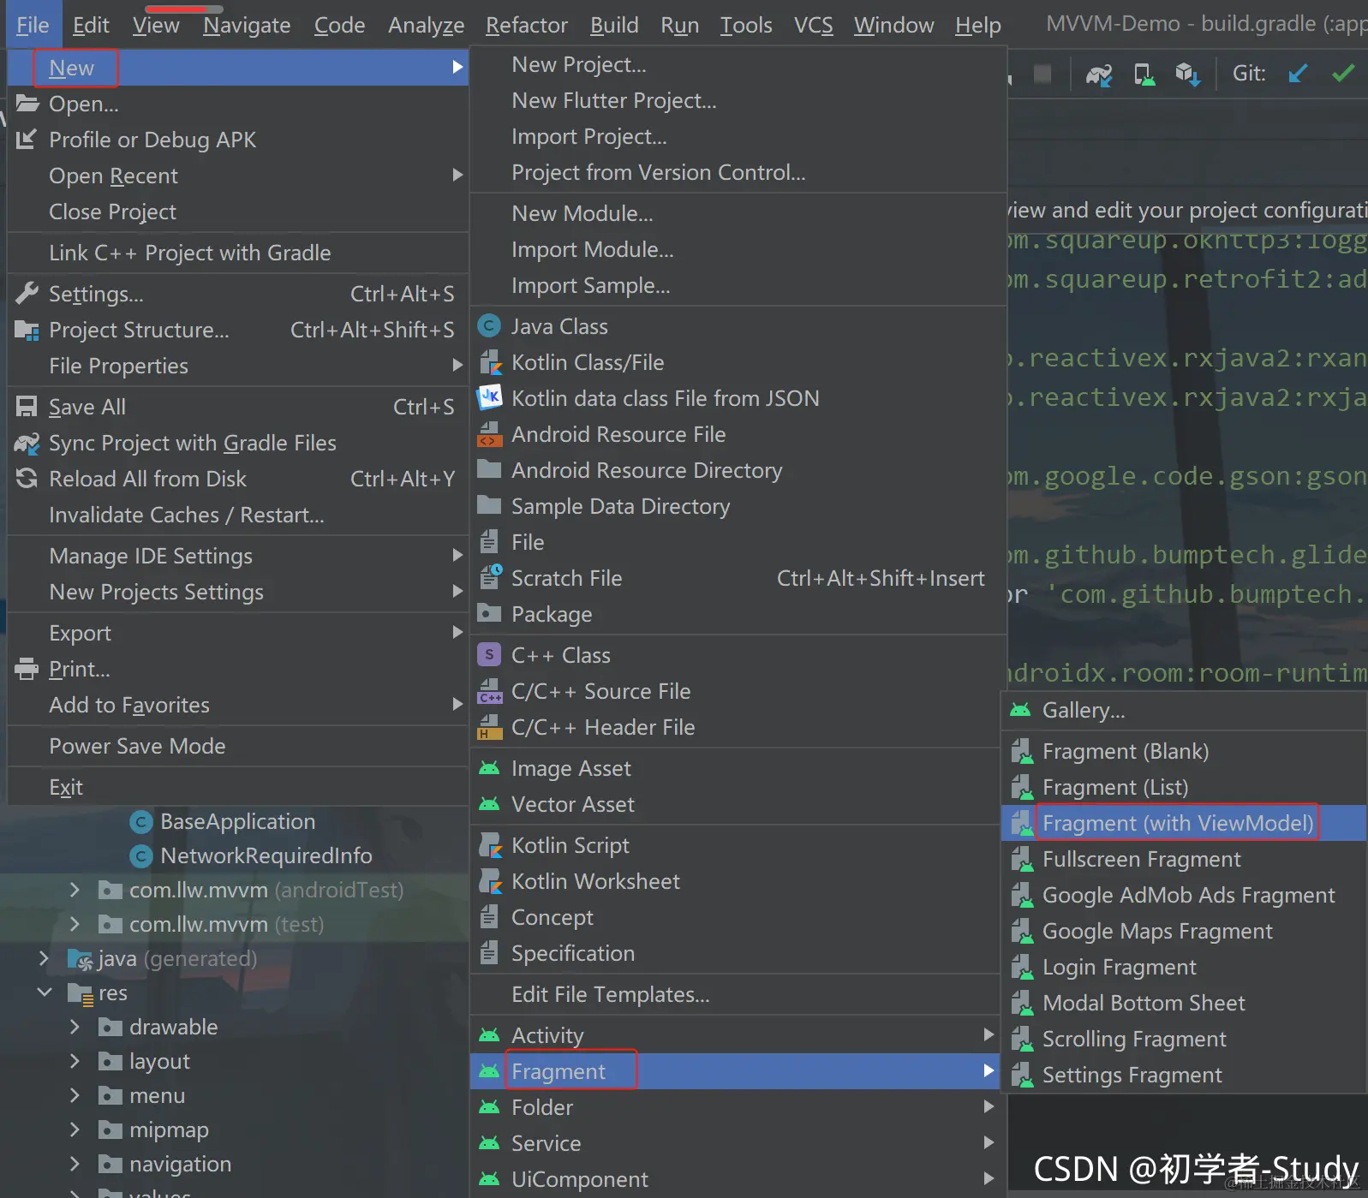Collapse the res folder chevron

[x=45, y=992]
